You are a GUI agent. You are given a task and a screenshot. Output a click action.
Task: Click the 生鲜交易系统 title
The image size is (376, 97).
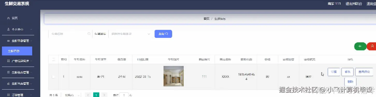(x=17, y=4)
